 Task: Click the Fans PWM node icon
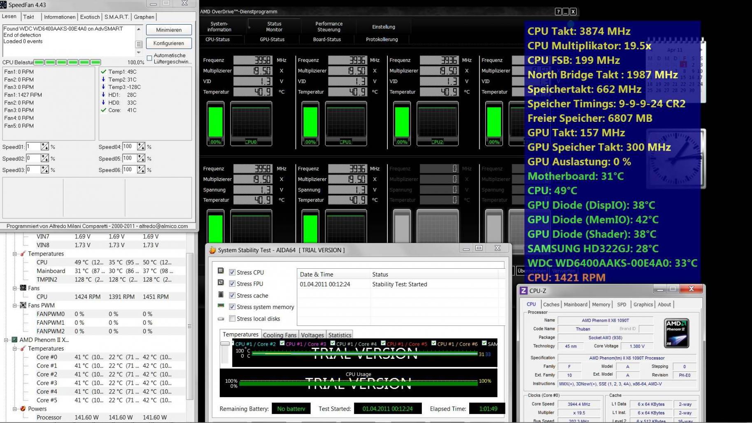pyautogui.click(x=23, y=305)
